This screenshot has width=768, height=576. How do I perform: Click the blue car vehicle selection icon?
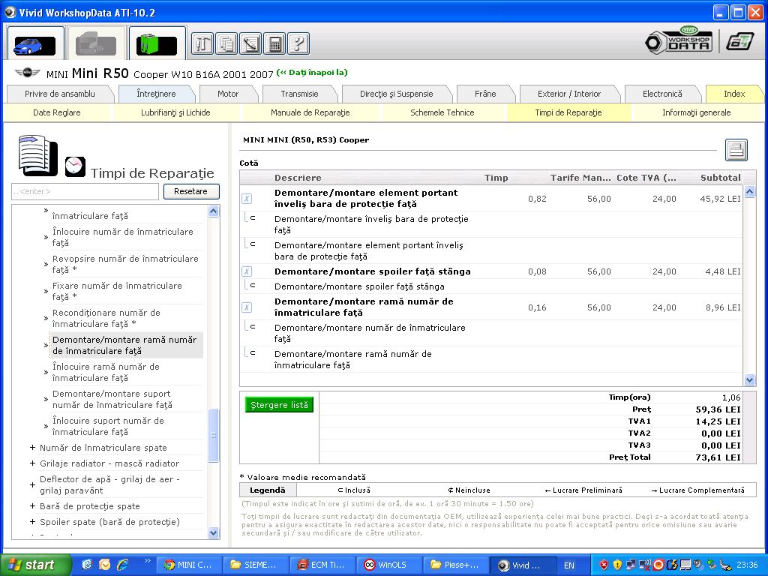(34, 44)
